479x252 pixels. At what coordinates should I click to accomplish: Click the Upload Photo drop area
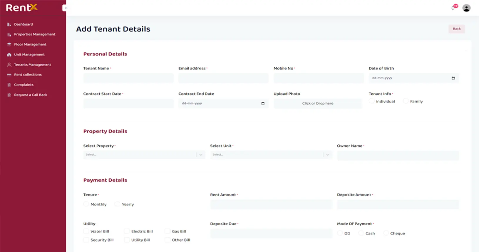click(318, 103)
